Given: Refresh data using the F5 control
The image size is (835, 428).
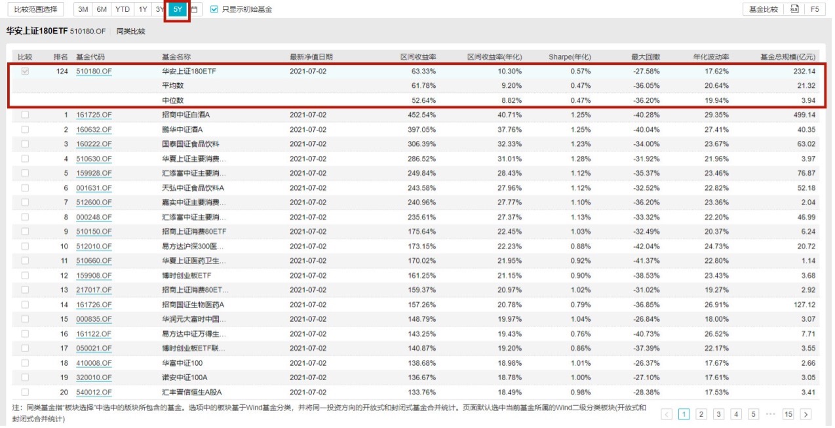Looking at the screenshot, I should point(815,9).
